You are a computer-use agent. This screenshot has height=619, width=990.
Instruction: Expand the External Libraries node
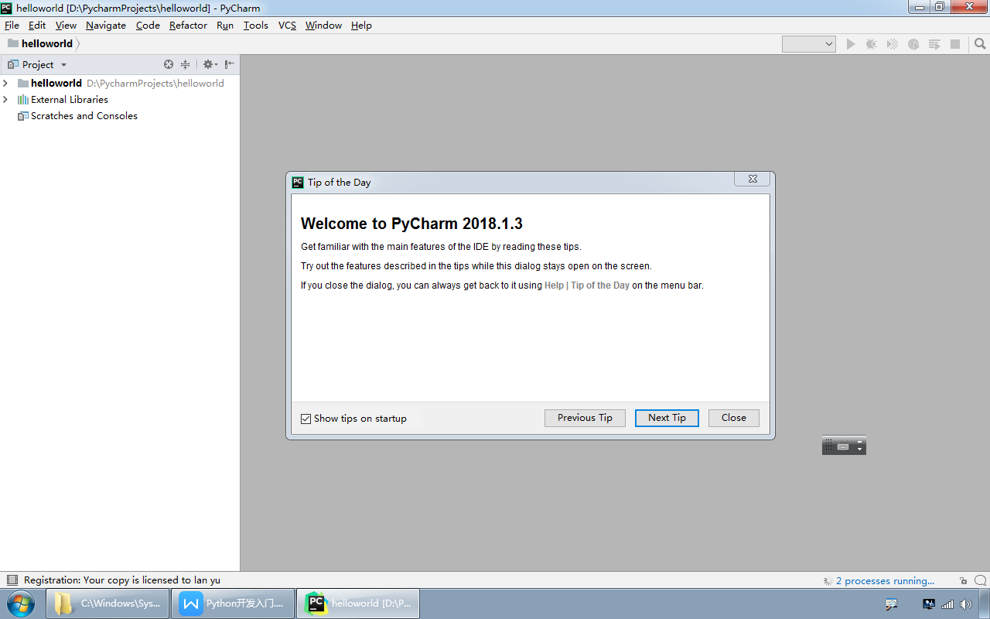pos(5,99)
